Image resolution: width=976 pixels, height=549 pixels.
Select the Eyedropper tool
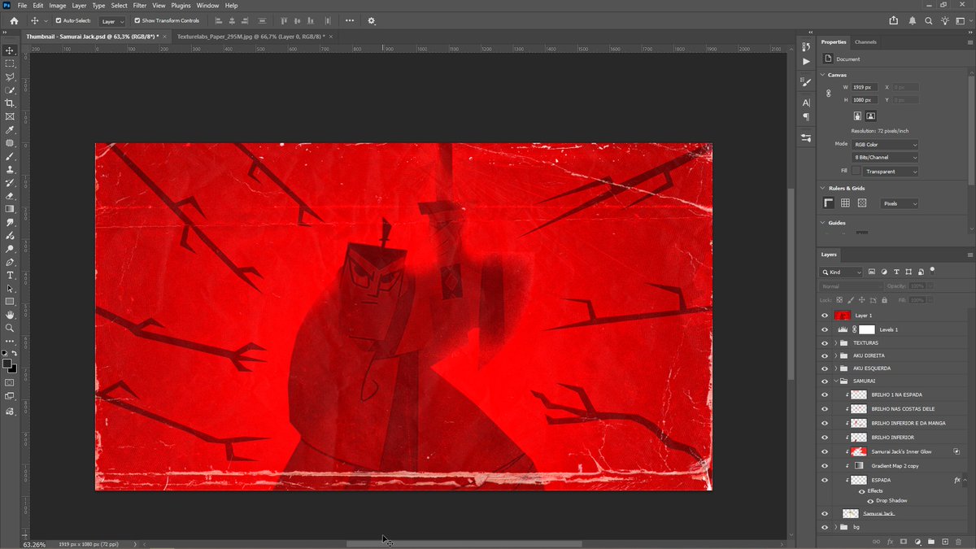pyautogui.click(x=10, y=130)
